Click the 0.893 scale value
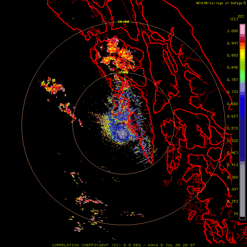The height and width of the screenshot is (247, 247). pos(232,55)
